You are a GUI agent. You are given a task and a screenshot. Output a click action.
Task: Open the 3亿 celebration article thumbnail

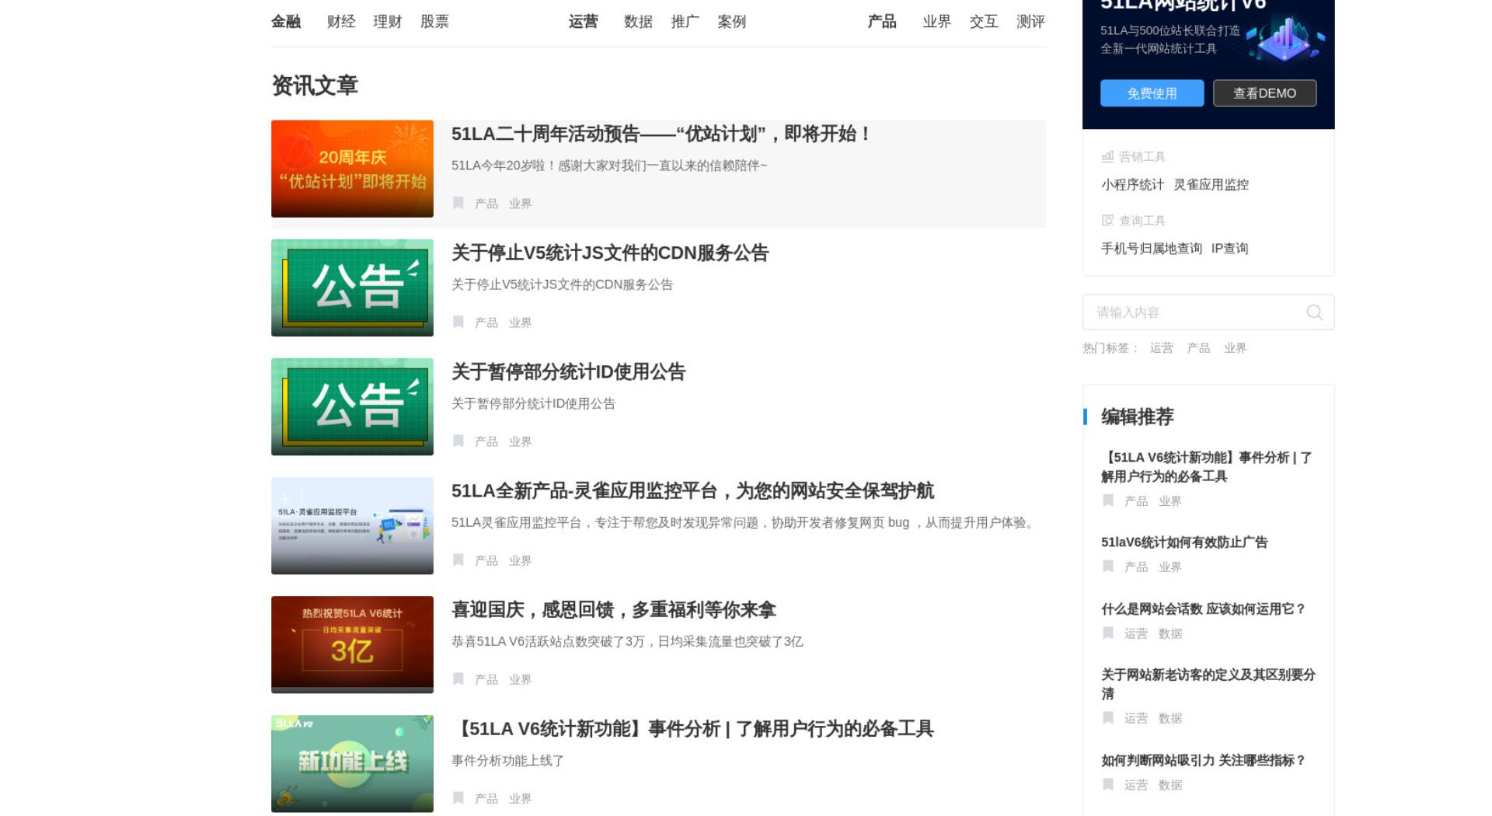click(352, 644)
